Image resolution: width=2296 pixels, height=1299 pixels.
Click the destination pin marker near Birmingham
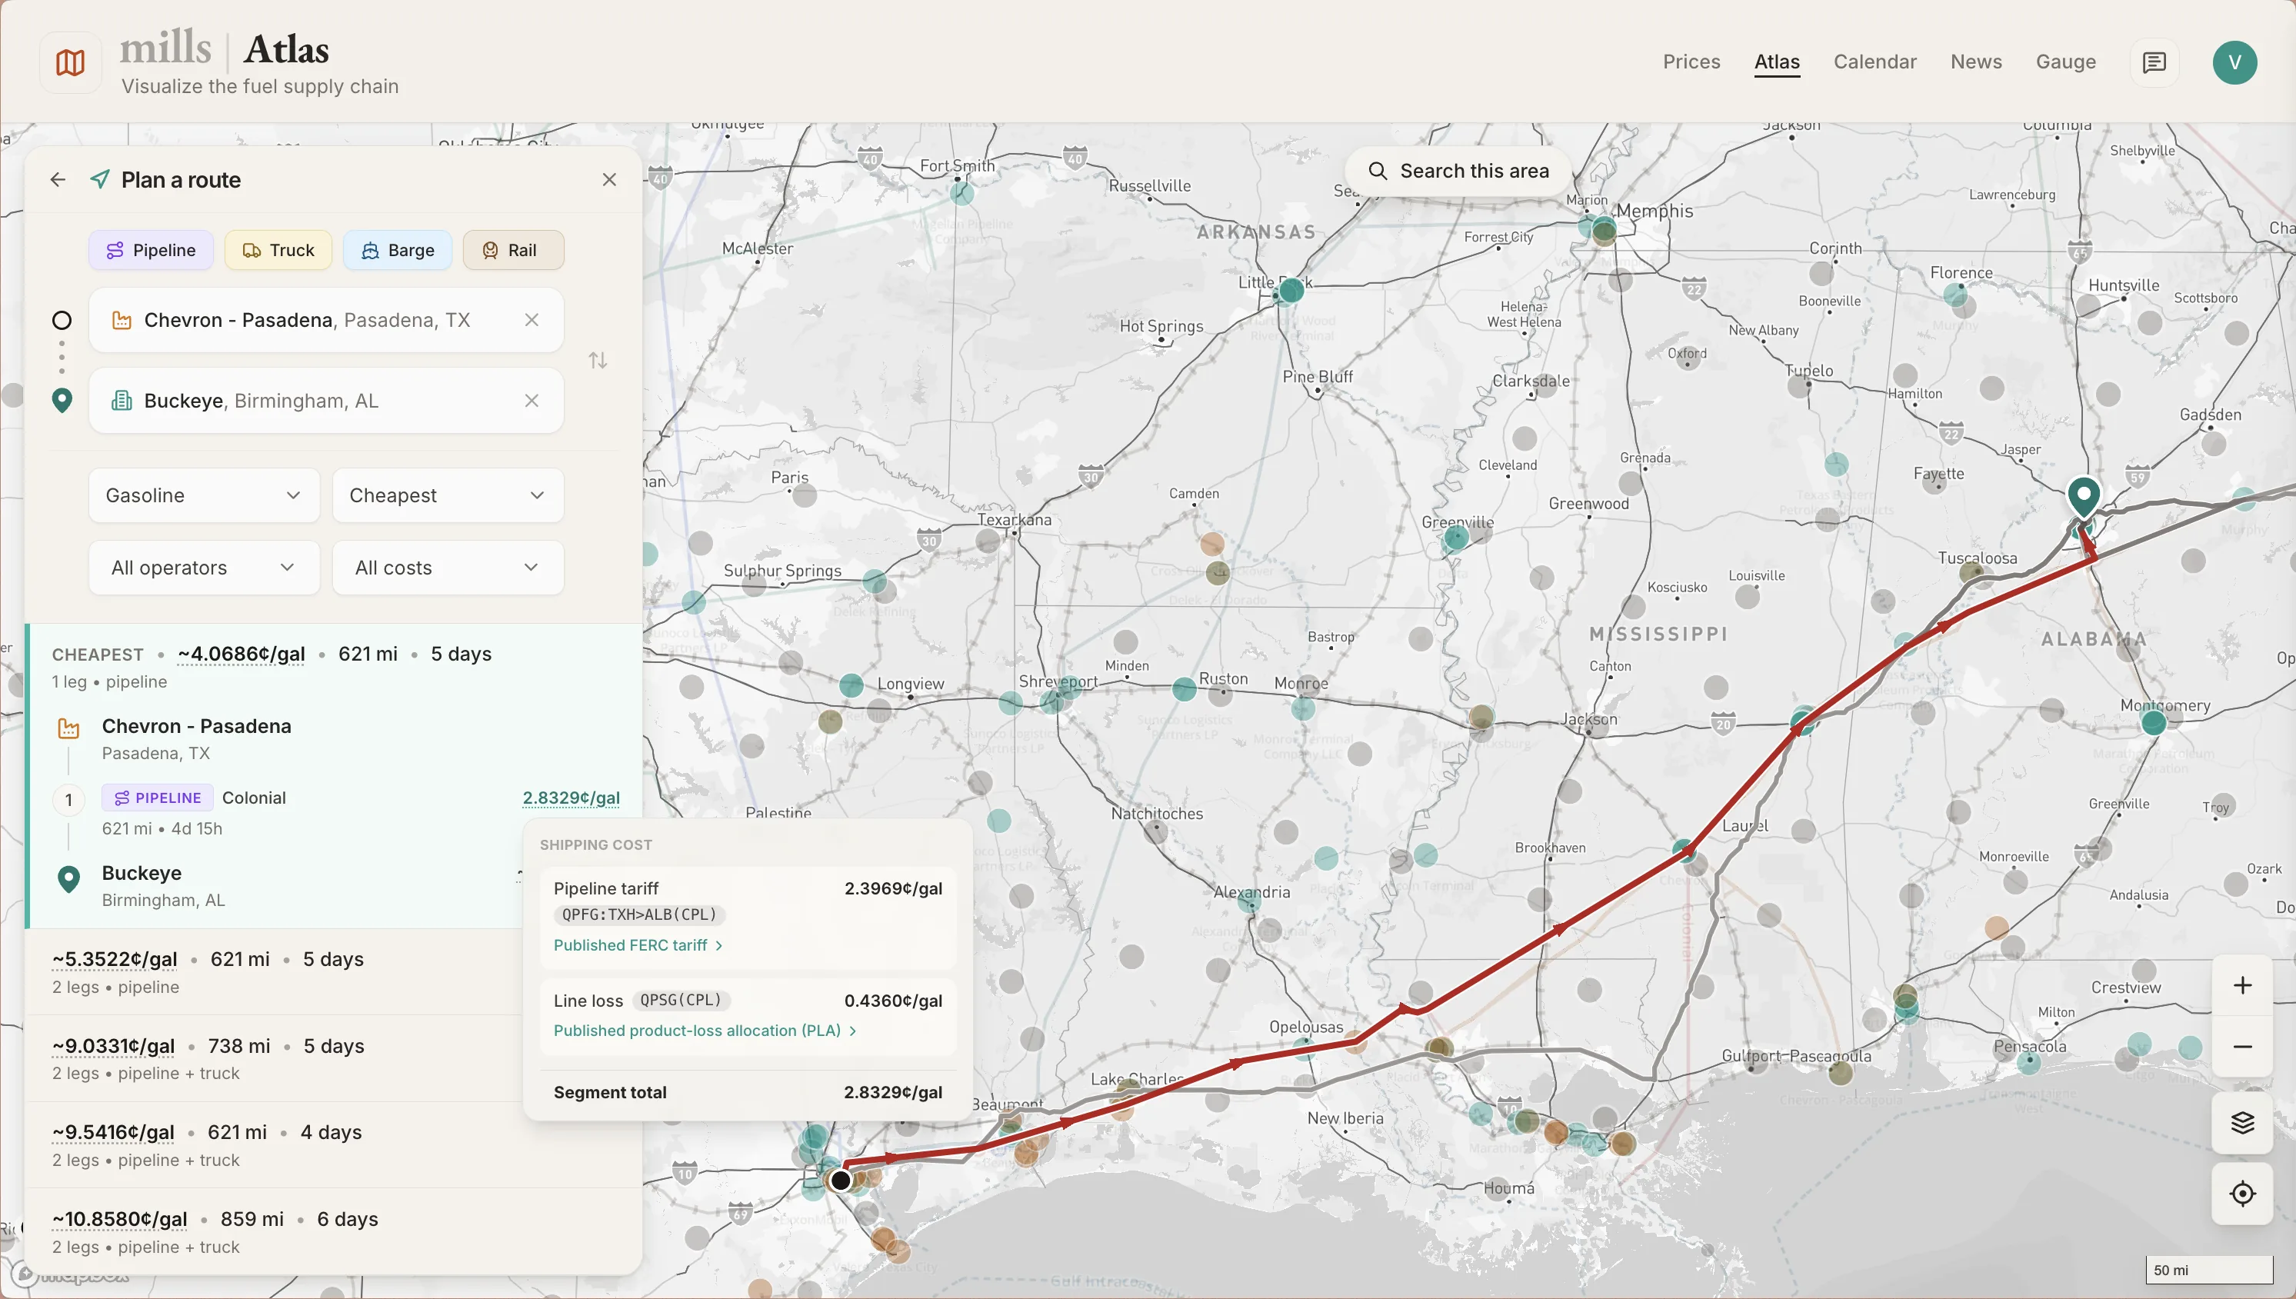coord(2084,496)
